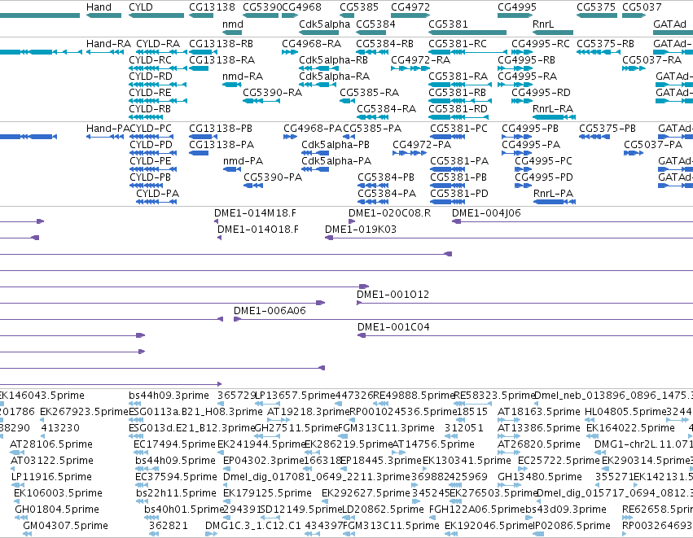Select EST EP04302.3prime
Image resolution: width=693 pixels, height=538 pixels.
click(263, 461)
